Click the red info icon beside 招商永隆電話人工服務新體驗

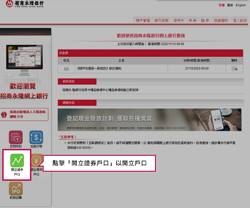point(4,114)
